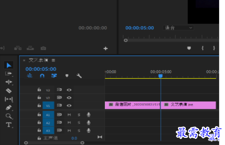Toggle lock on 主声道 master track
225x145 pixels.
(x=39, y=138)
